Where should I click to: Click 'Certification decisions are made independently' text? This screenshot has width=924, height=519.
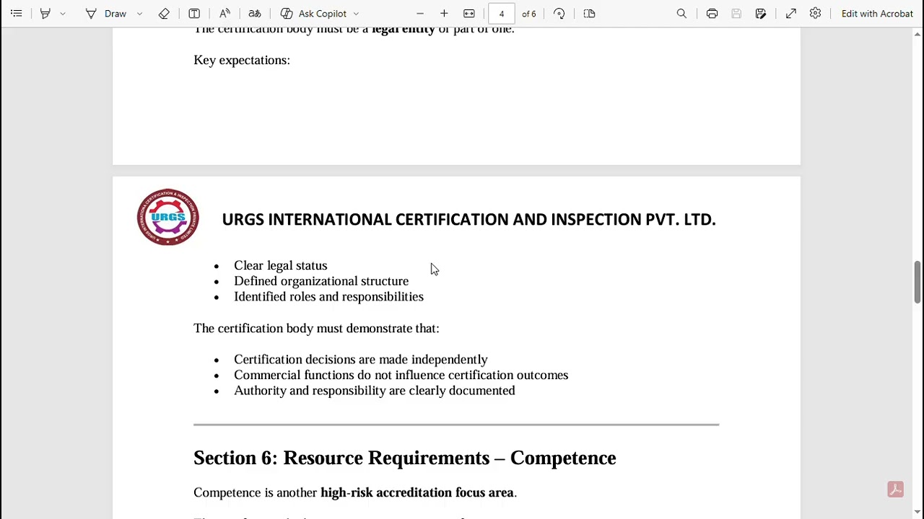coord(361,359)
